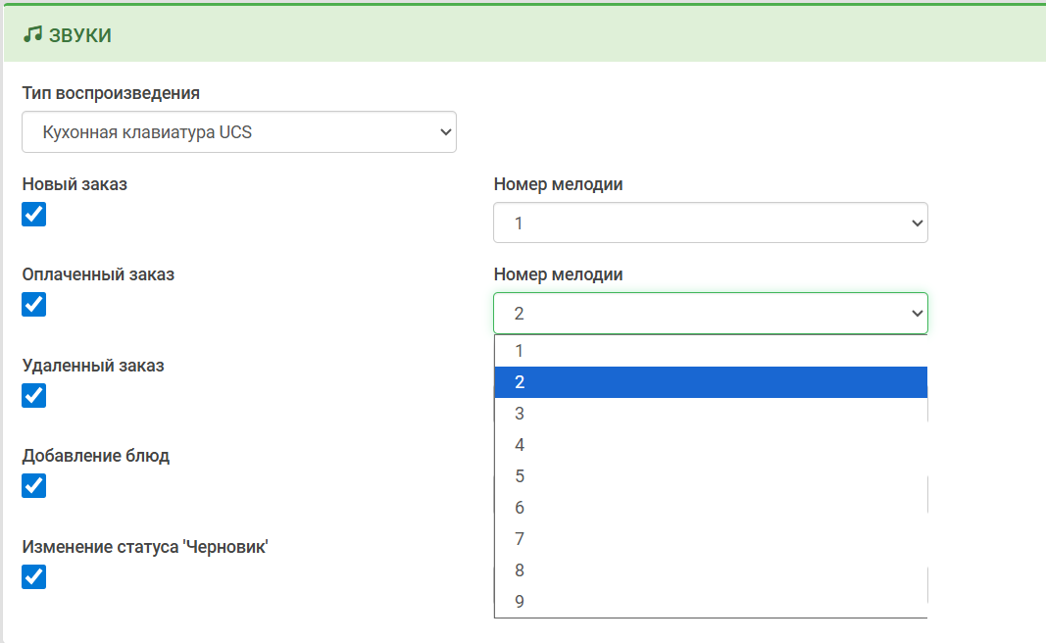Expand melody number dropdown for Новый заказ

point(710,223)
